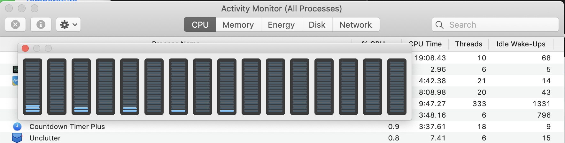Sort by Idle Wake-Ups column
The width and height of the screenshot is (565, 143).
coord(521,44)
